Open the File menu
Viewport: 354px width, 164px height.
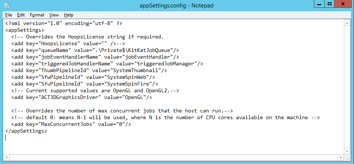pyautogui.click(x=9, y=15)
